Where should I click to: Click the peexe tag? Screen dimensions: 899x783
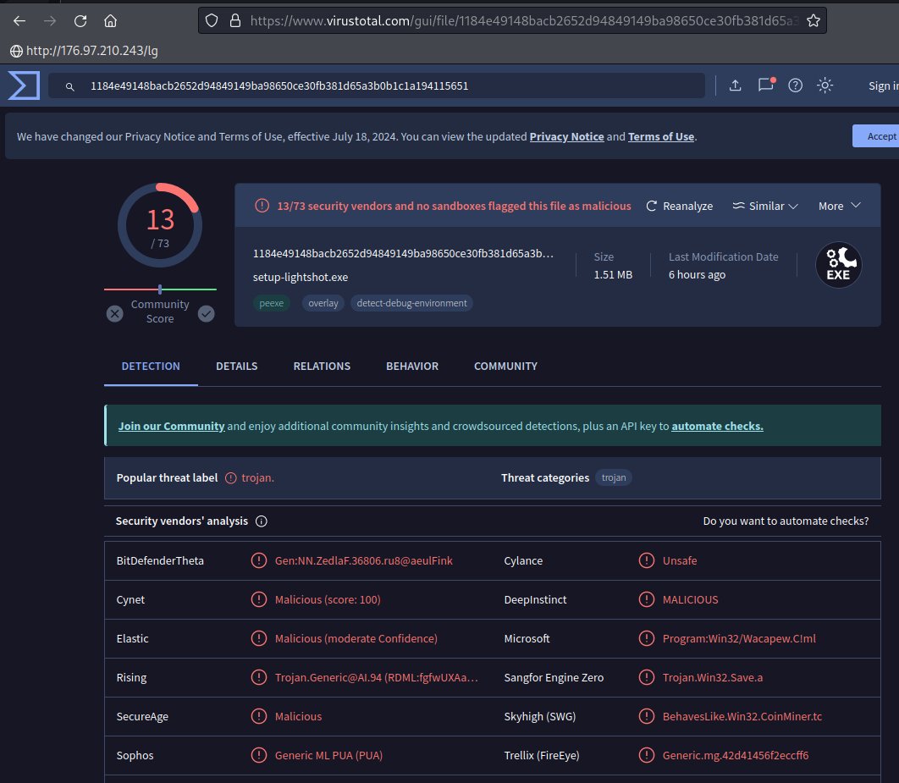[271, 303]
